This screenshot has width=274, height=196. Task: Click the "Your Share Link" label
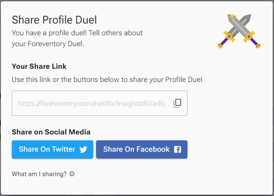[x=39, y=67]
